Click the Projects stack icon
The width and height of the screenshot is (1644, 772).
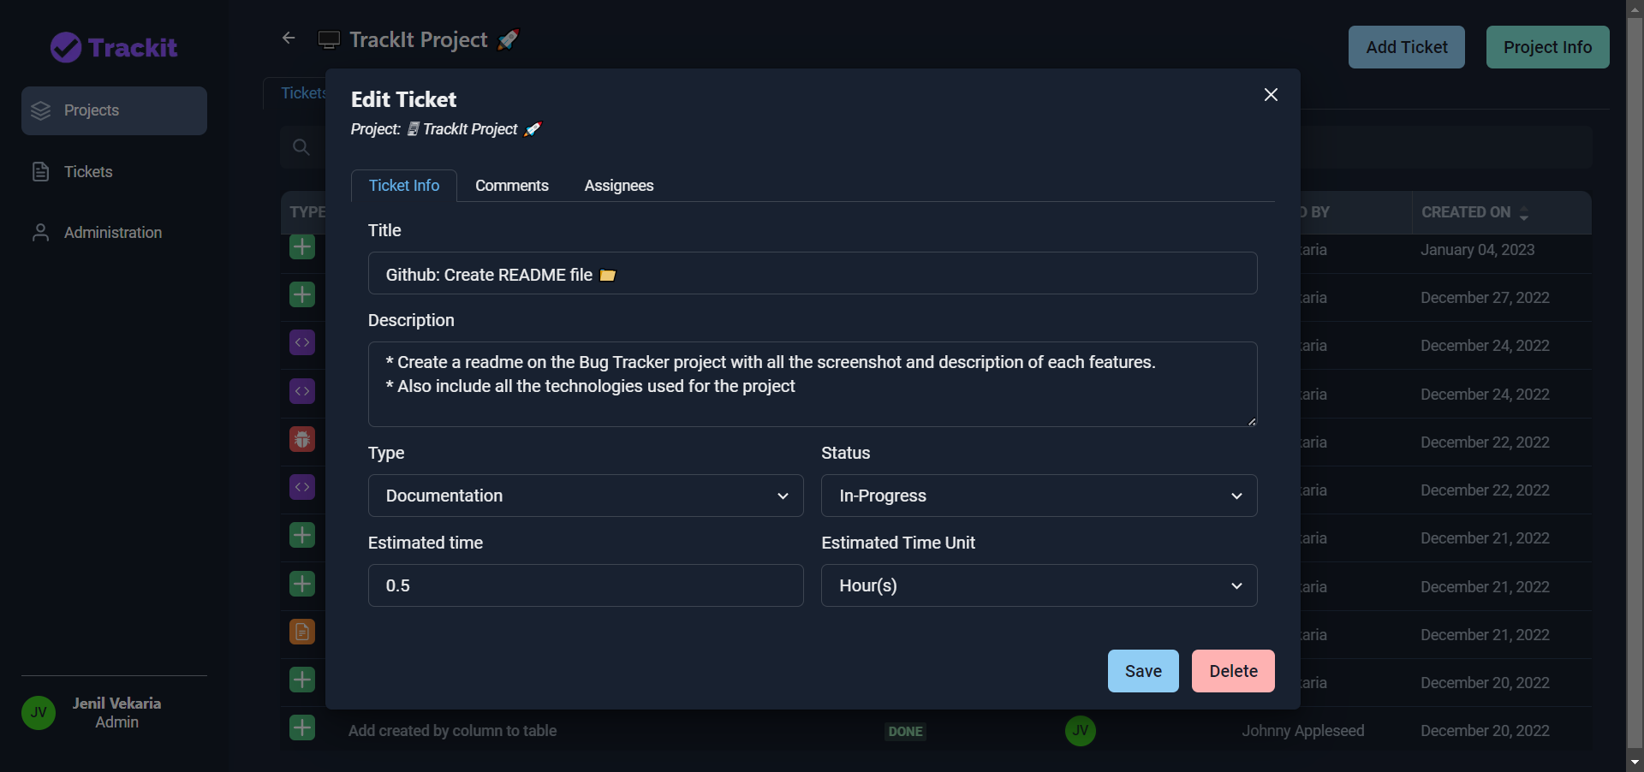click(x=41, y=110)
